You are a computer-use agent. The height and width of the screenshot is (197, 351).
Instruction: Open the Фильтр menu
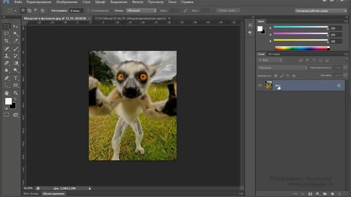[138, 2]
